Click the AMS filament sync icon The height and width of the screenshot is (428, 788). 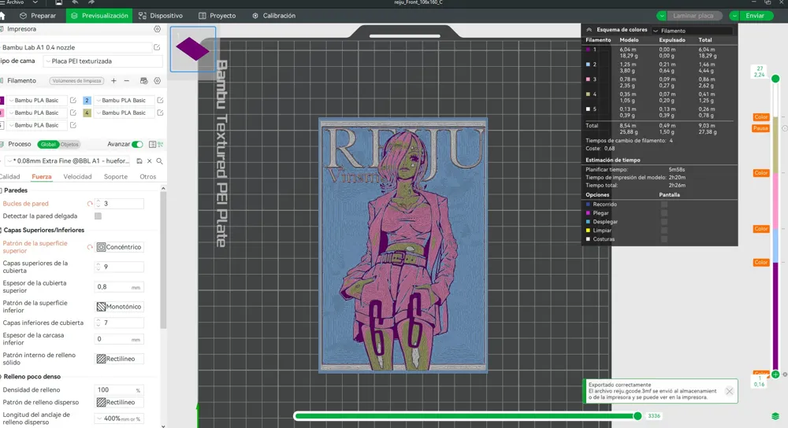pos(143,81)
